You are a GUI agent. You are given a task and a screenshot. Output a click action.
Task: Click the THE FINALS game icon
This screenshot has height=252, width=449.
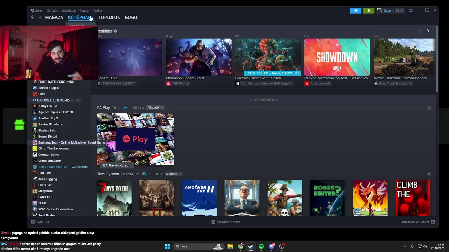[168, 84]
